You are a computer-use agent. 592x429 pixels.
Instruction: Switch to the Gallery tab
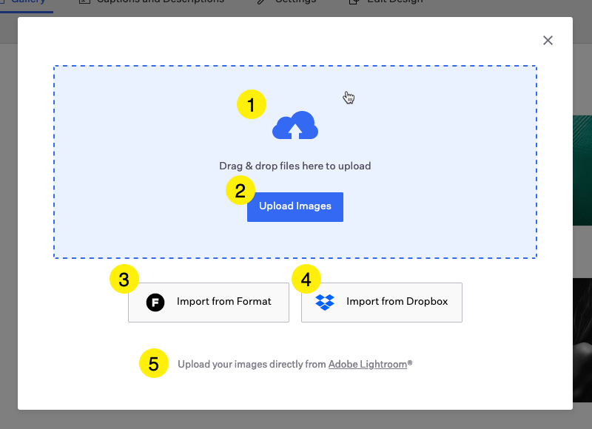[27, 2]
